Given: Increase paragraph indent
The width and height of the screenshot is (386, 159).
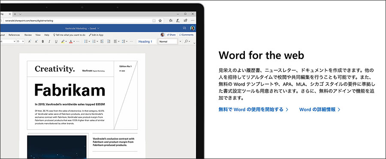Looking at the screenshot, I should coord(109,42).
